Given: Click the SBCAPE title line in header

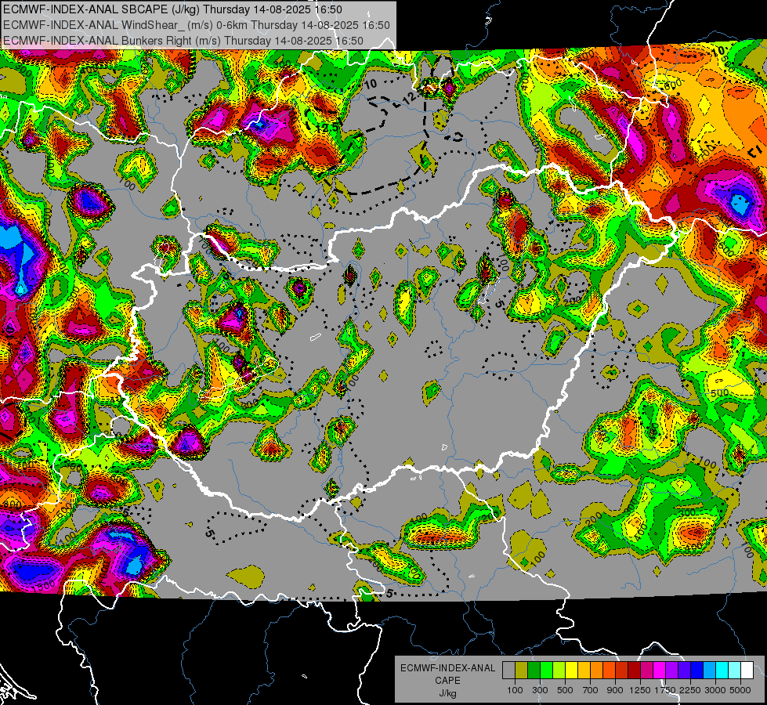Looking at the screenshot, I should point(172,9).
